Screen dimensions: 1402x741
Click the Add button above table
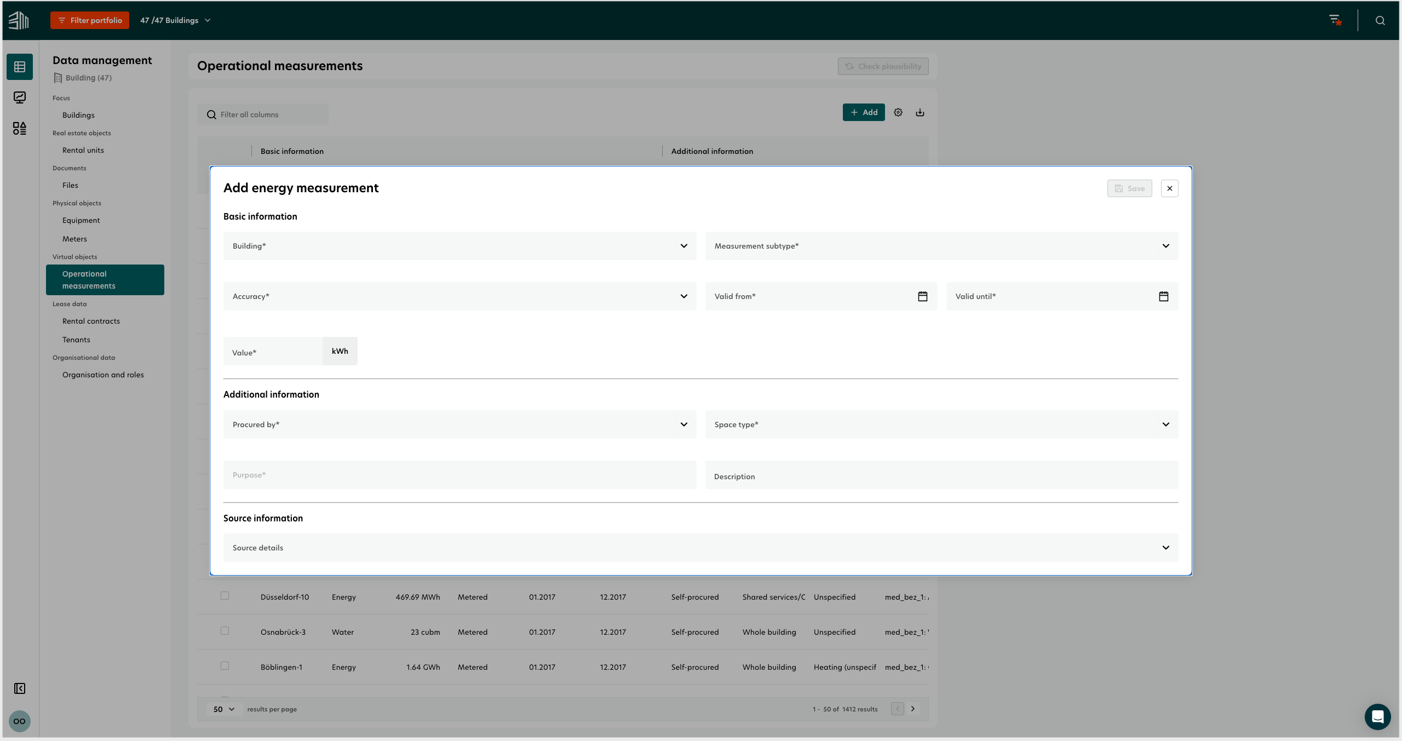(864, 112)
